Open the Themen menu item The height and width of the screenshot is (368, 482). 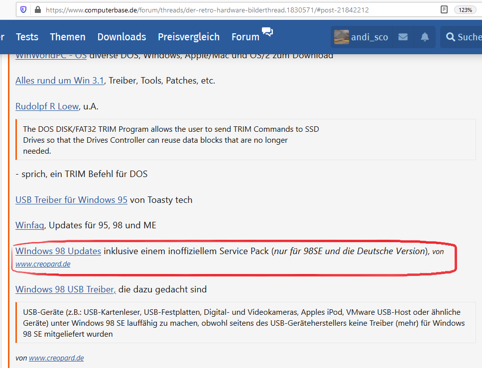click(68, 37)
